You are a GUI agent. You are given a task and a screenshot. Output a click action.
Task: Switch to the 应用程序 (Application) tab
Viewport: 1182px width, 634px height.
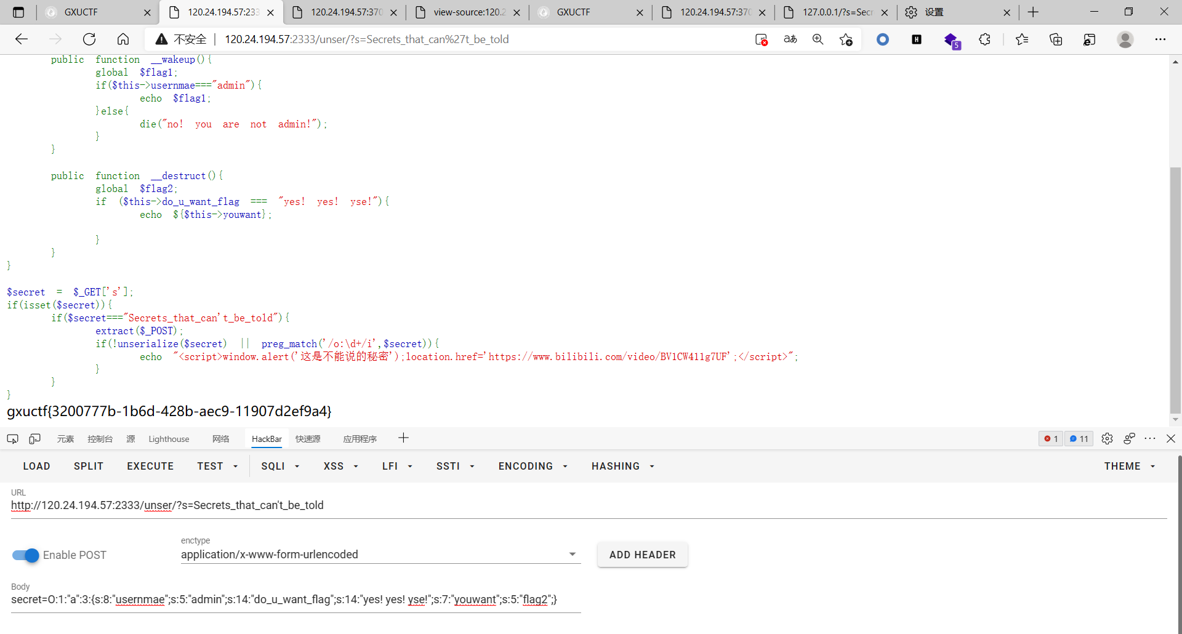tap(360, 439)
